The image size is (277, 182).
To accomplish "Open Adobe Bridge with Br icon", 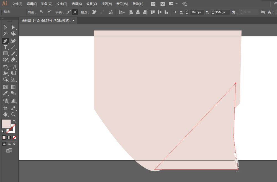I will coord(153,4).
